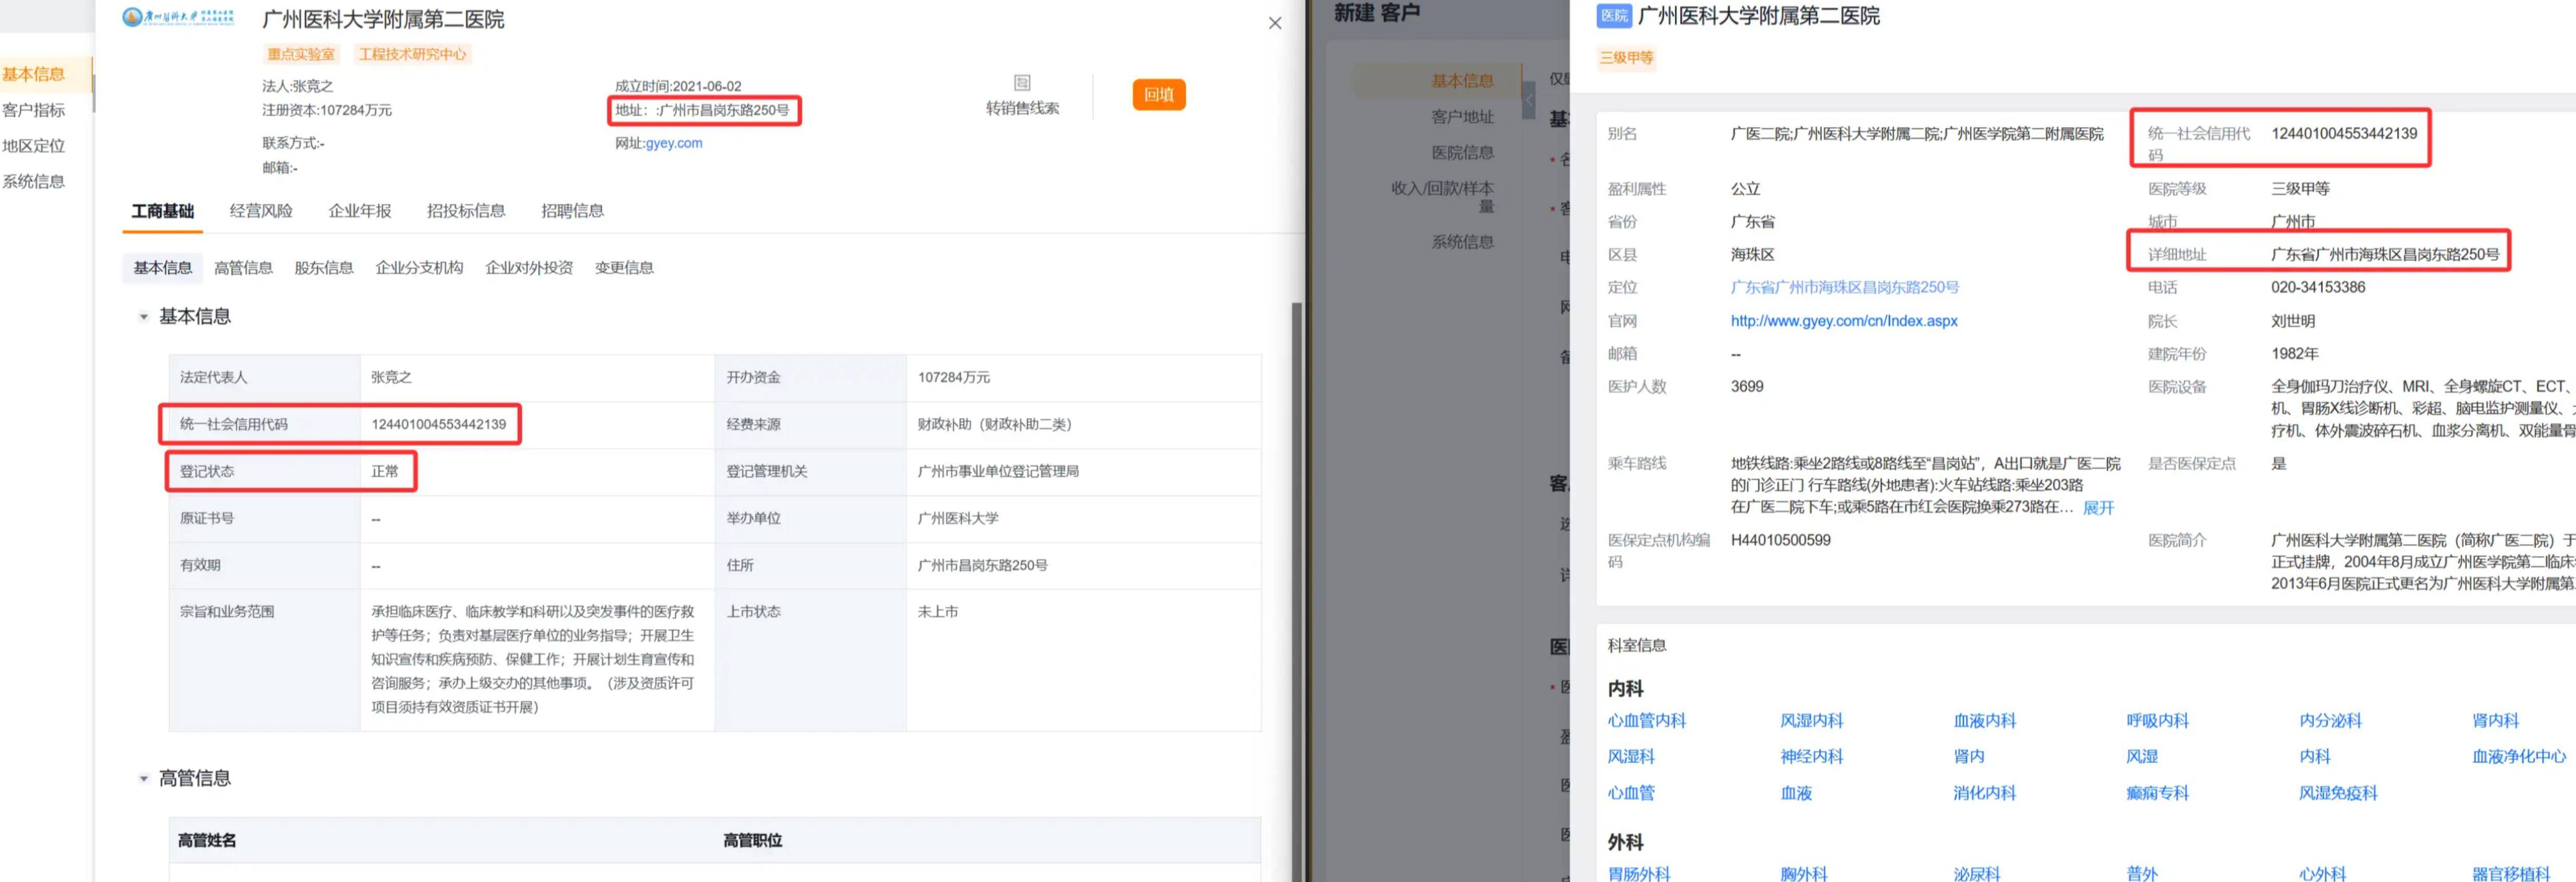The width and height of the screenshot is (2576, 882).
Task: Click the hospital logo image
Action: click(x=178, y=17)
